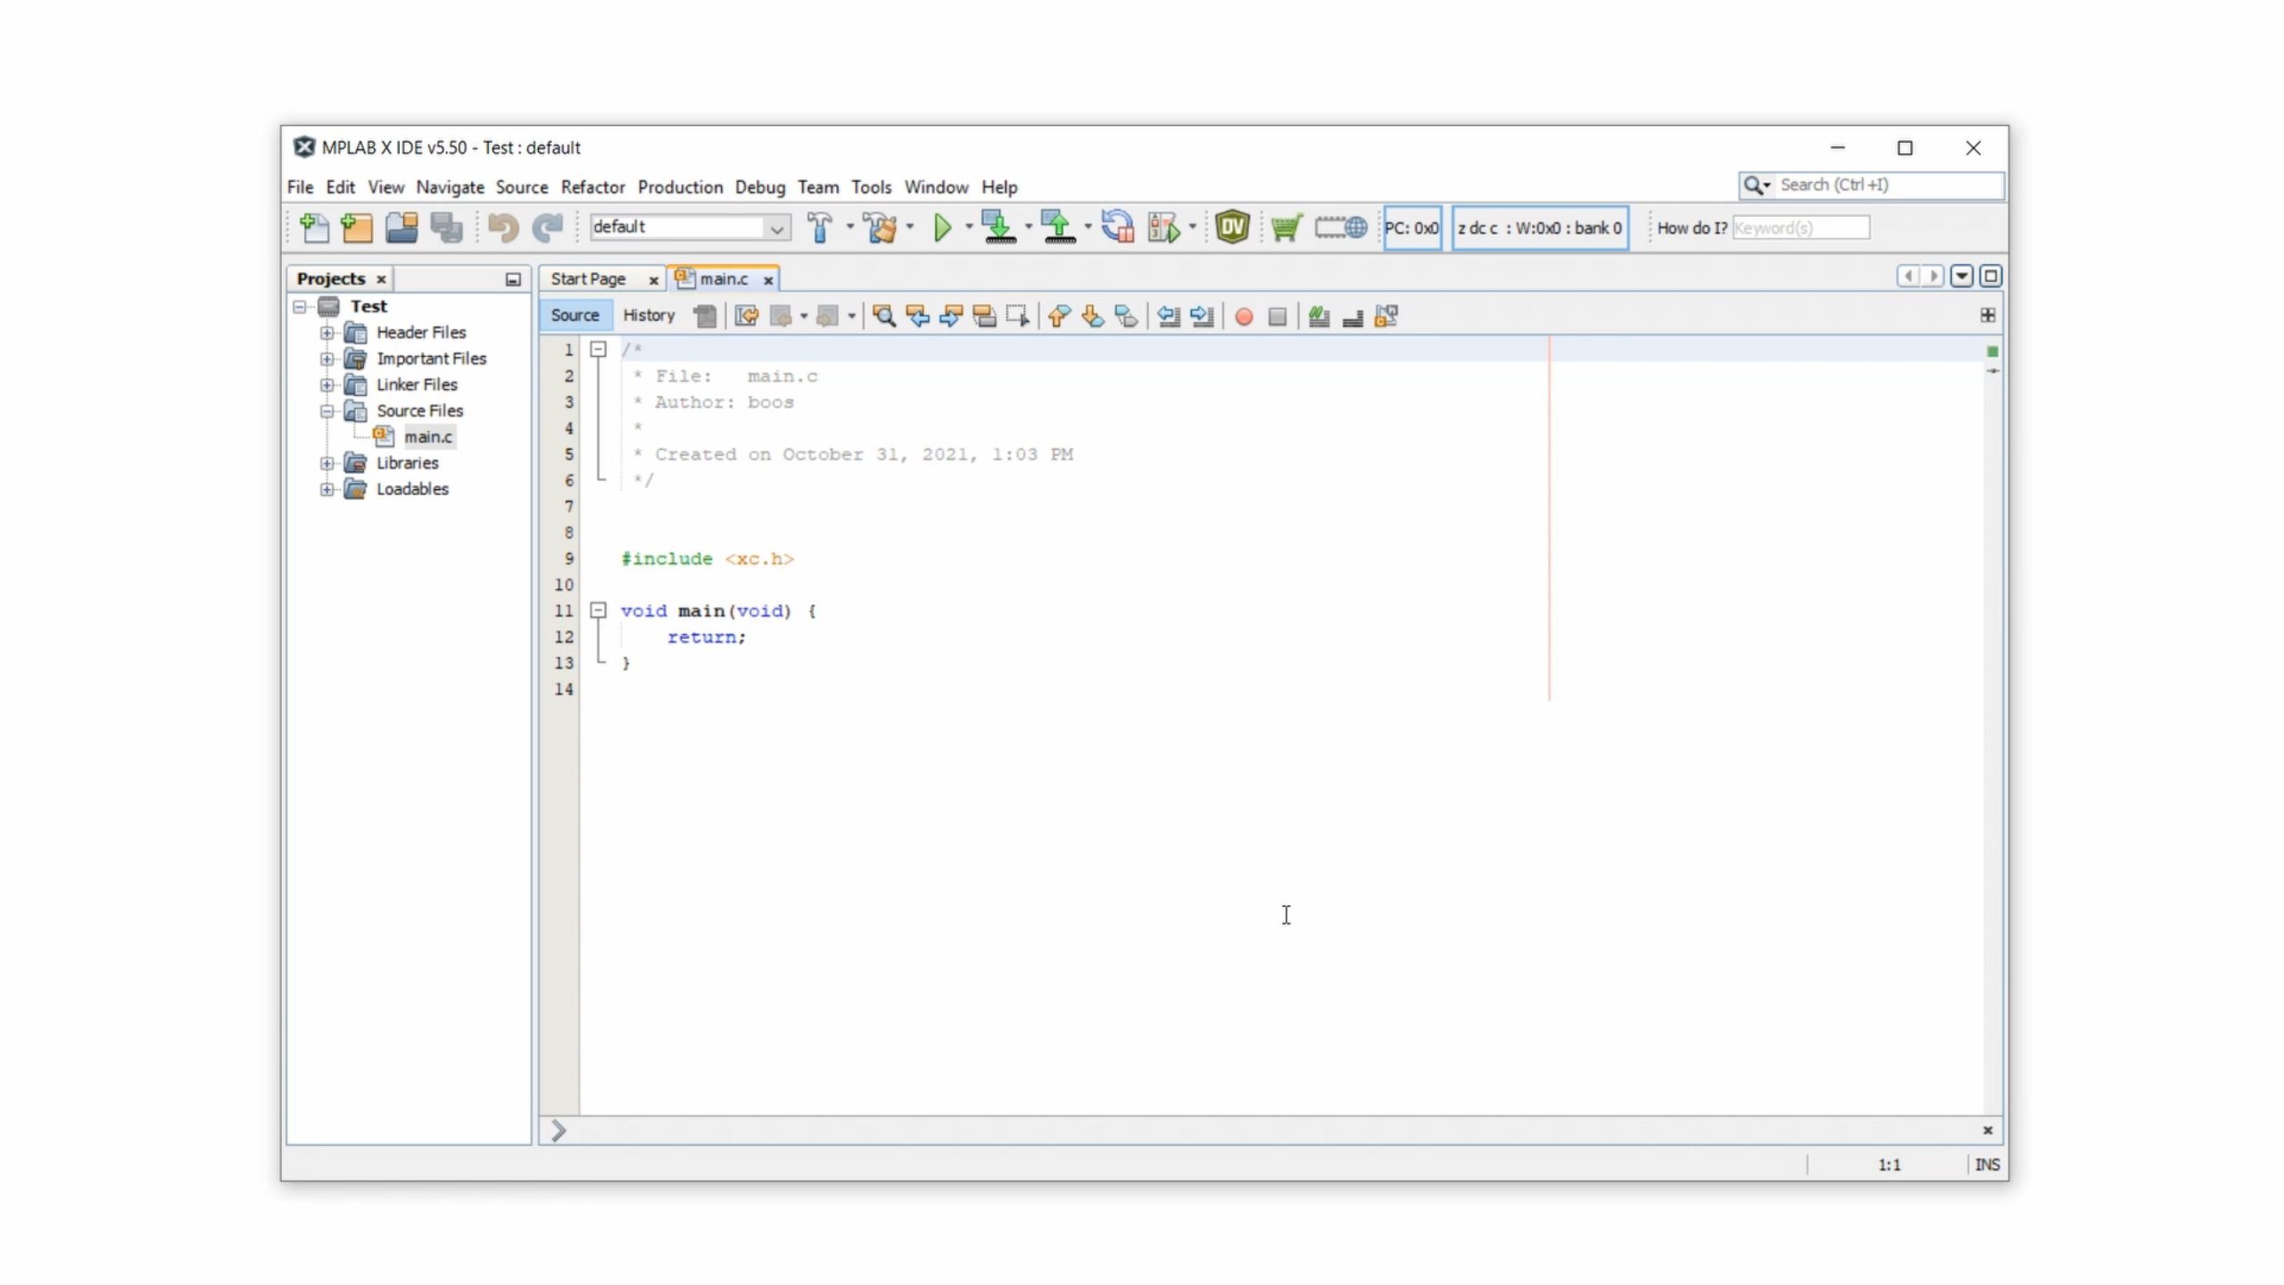Close the main.c editor tab
Image resolution: width=2284 pixels, height=1285 pixels.
768,280
